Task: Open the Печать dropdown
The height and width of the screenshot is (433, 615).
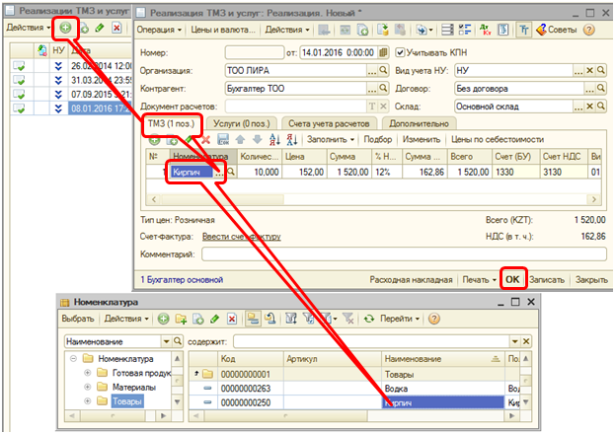Action: click(479, 280)
